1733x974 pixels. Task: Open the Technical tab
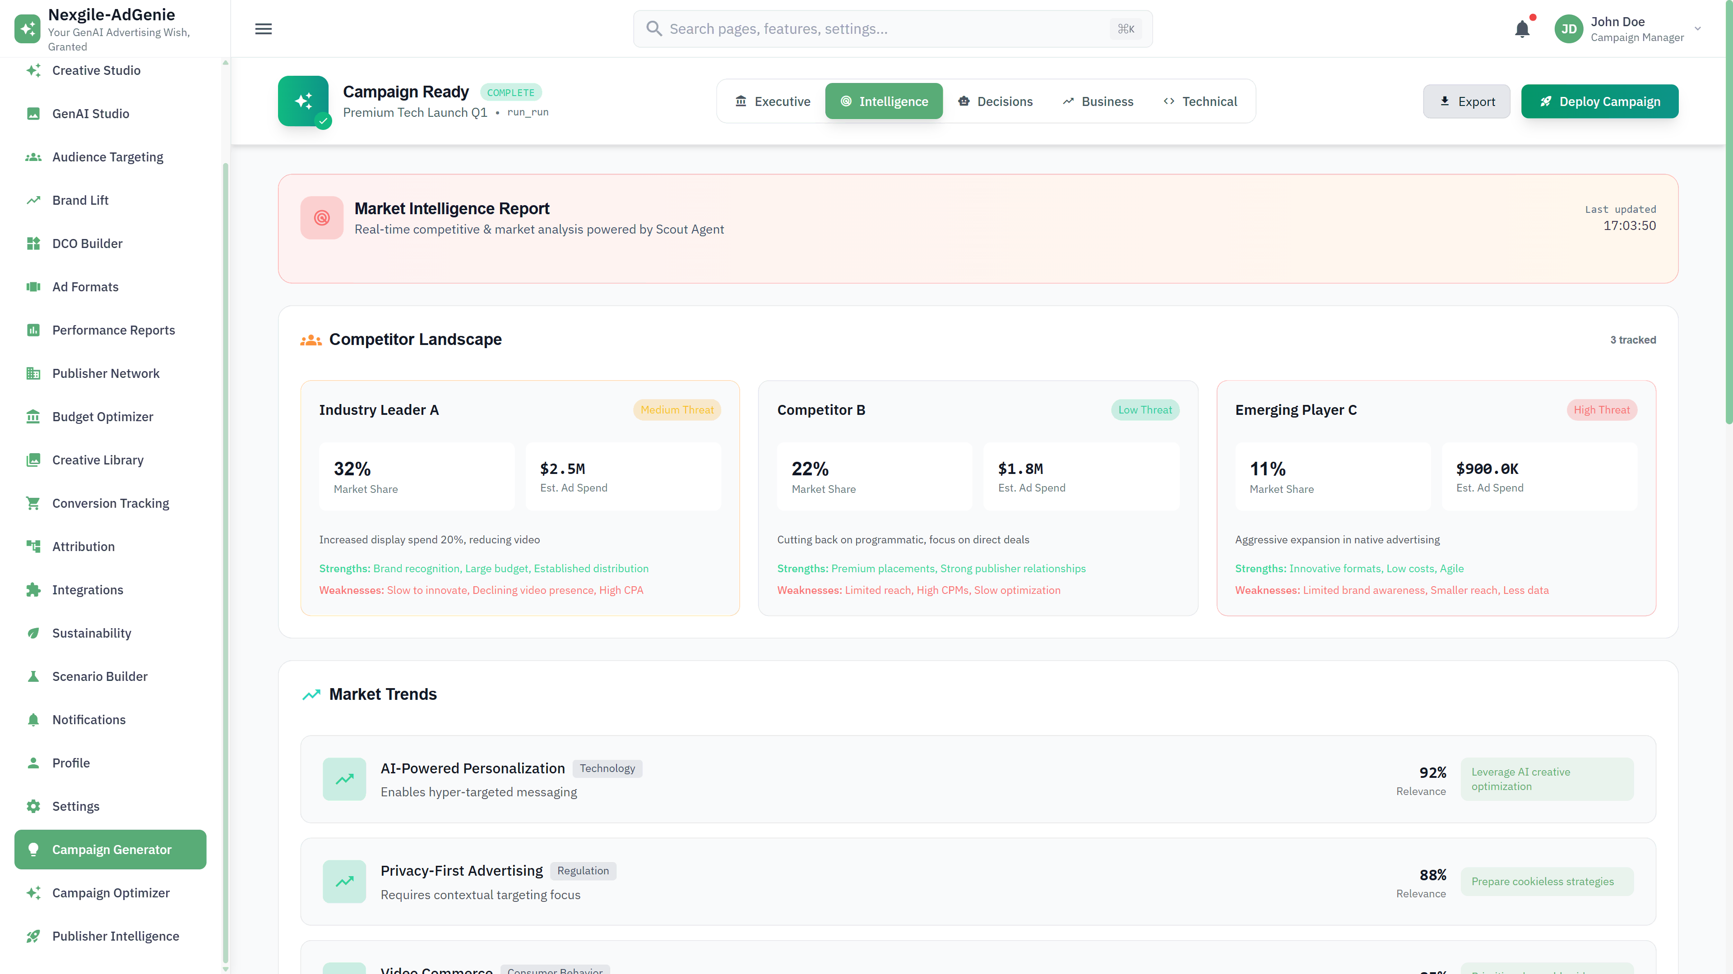coord(1200,101)
